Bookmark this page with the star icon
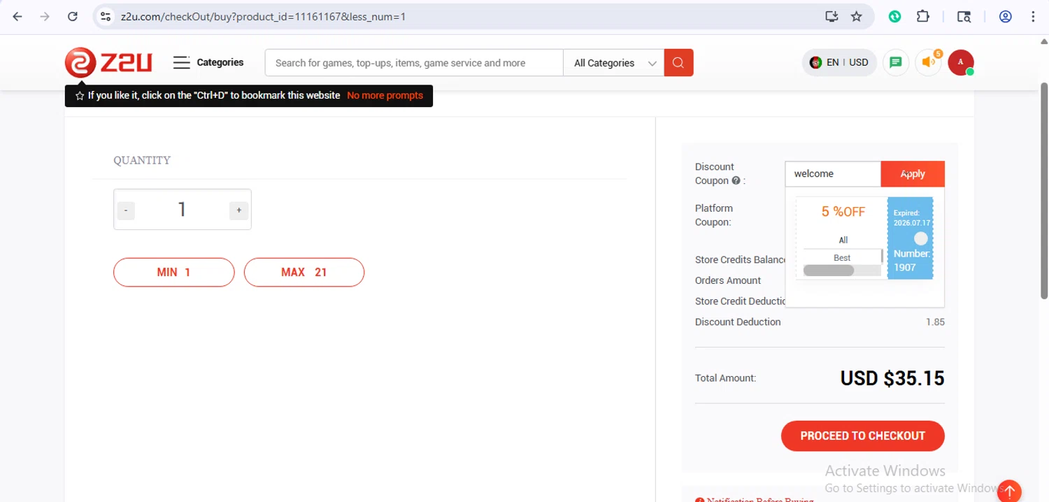 (x=857, y=17)
